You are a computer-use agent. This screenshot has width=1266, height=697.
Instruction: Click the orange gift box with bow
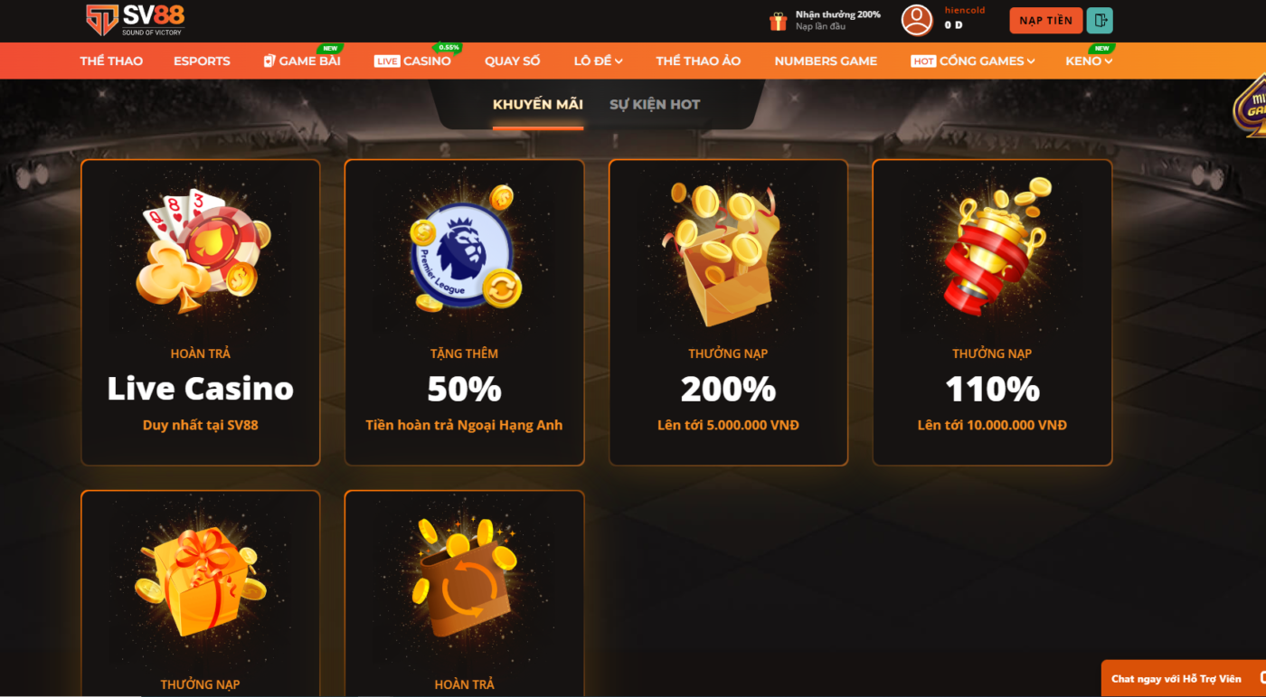click(x=201, y=579)
